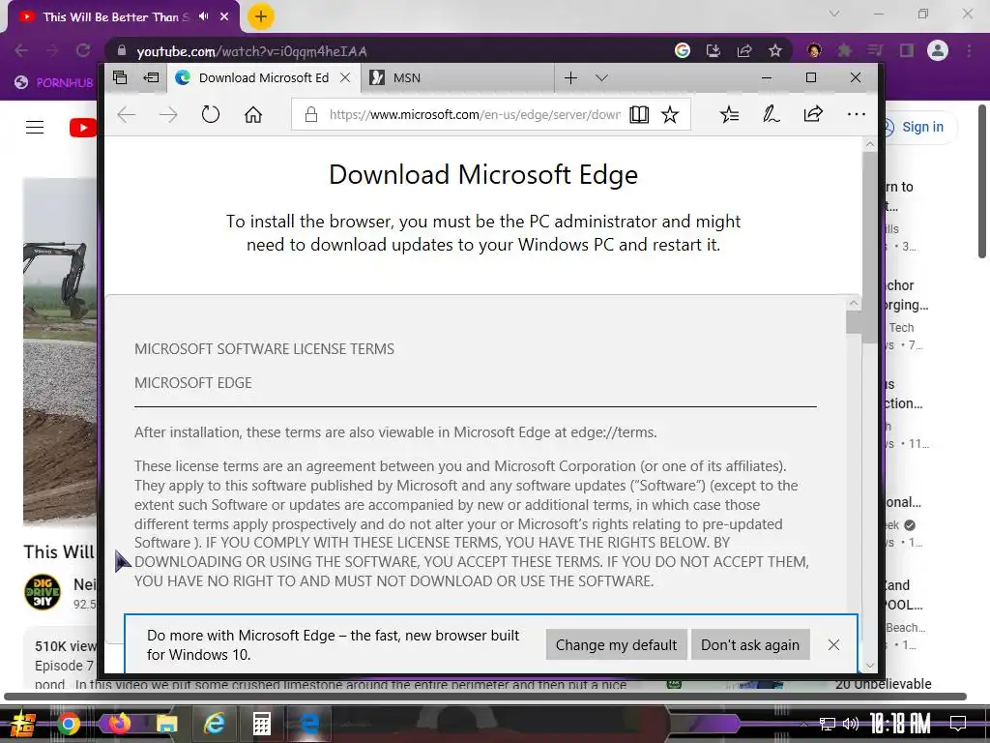Screen dimensions: 990x743
Task: Click YouTube logo
Action: click(x=83, y=128)
